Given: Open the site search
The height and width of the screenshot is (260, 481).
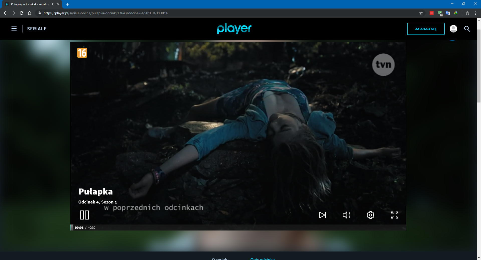Looking at the screenshot, I should [467, 29].
